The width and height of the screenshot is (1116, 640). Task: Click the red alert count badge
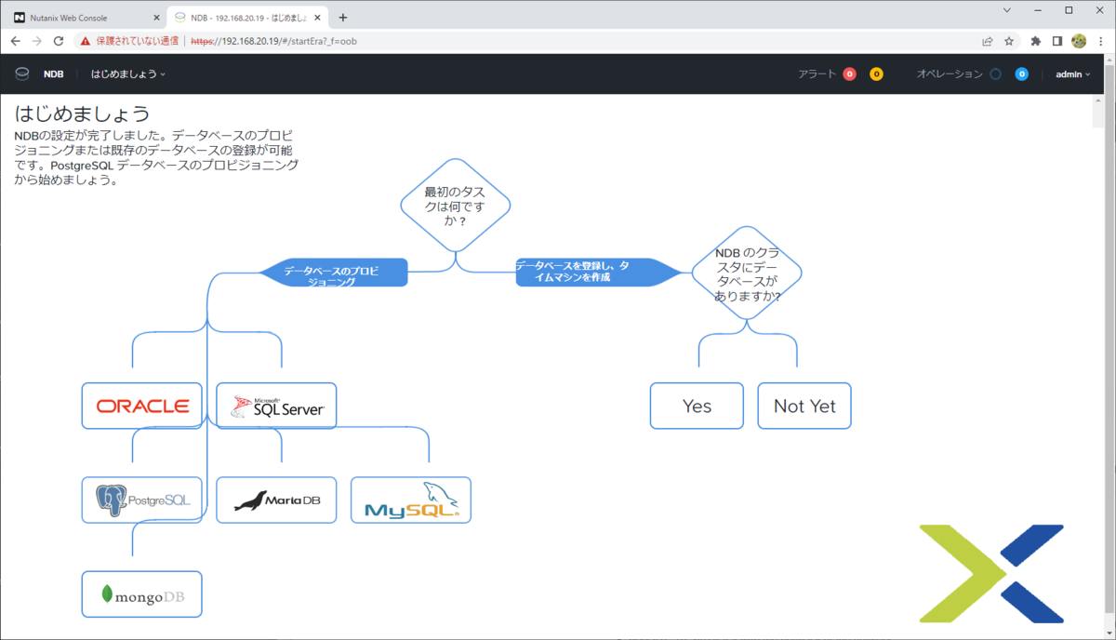(x=849, y=74)
